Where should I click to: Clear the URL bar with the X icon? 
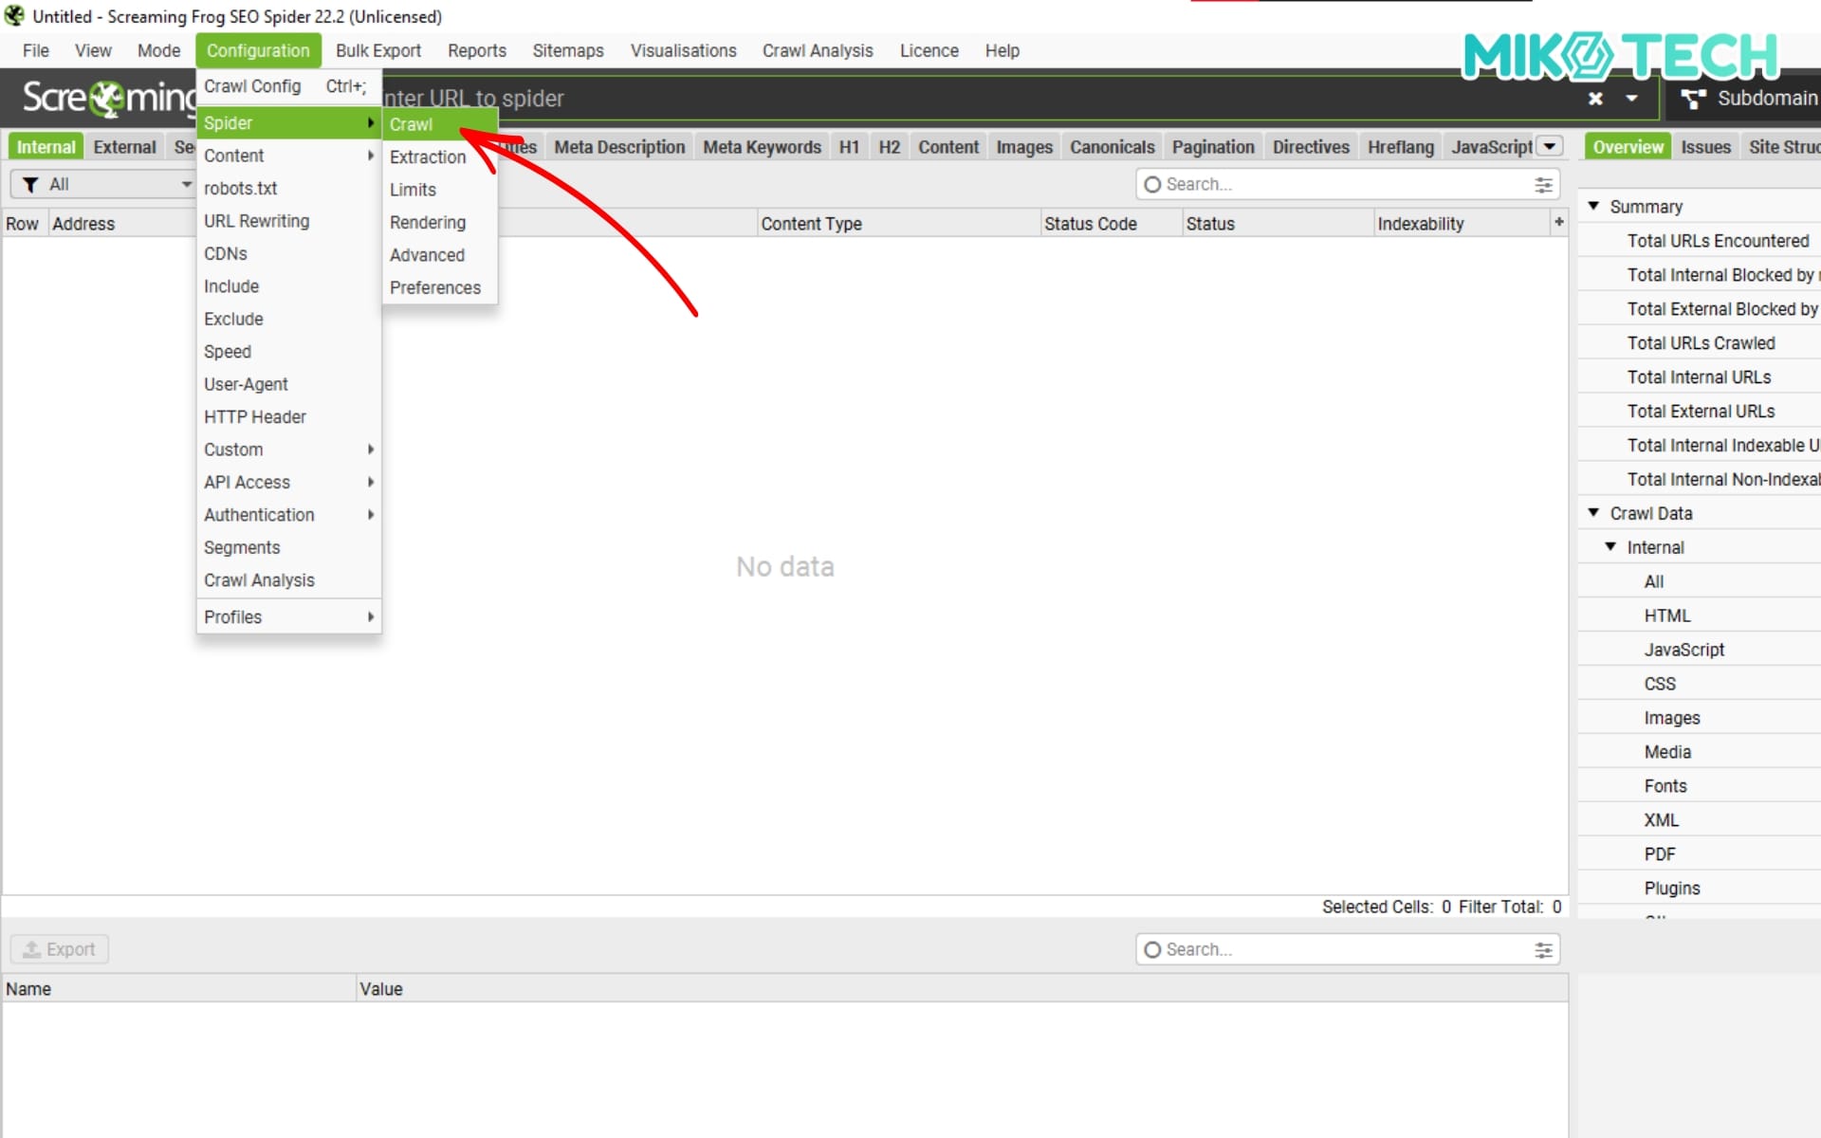pyautogui.click(x=1595, y=99)
